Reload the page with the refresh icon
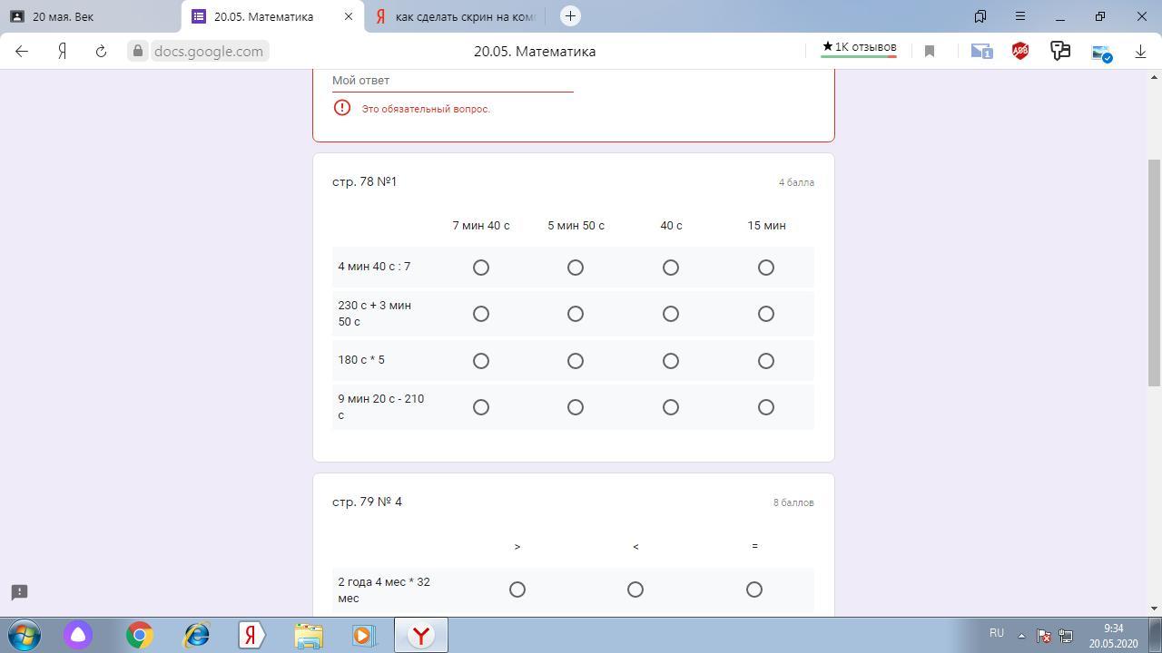1162x653 pixels. point(101,52)
